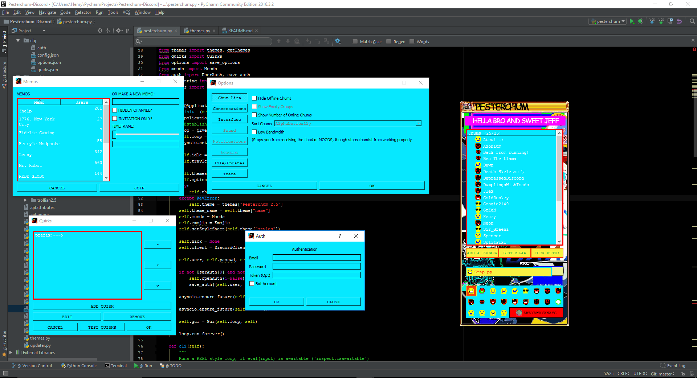Click the TIMEFRAME slider handle in Memos

(114, 135)
